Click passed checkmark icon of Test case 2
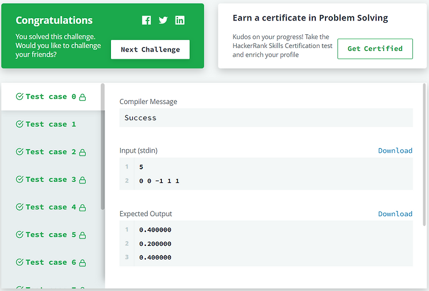Viewport: 429px width, 291px height. pyautogui.click(x=19, y=152)
